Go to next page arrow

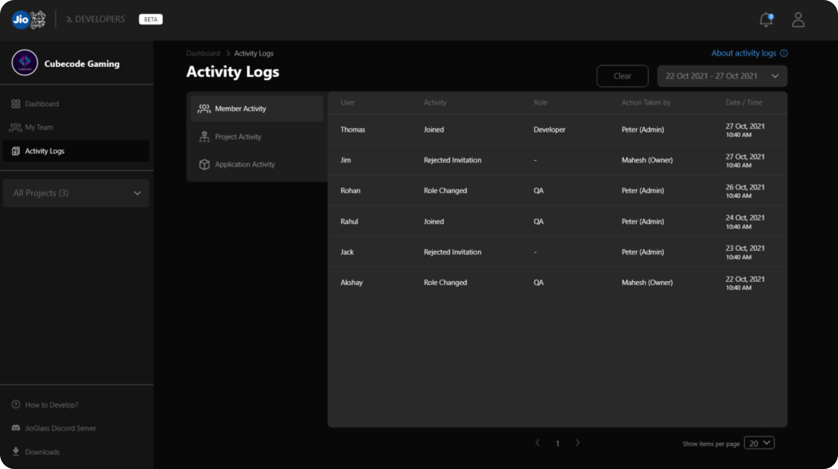(x=577, y=443)
